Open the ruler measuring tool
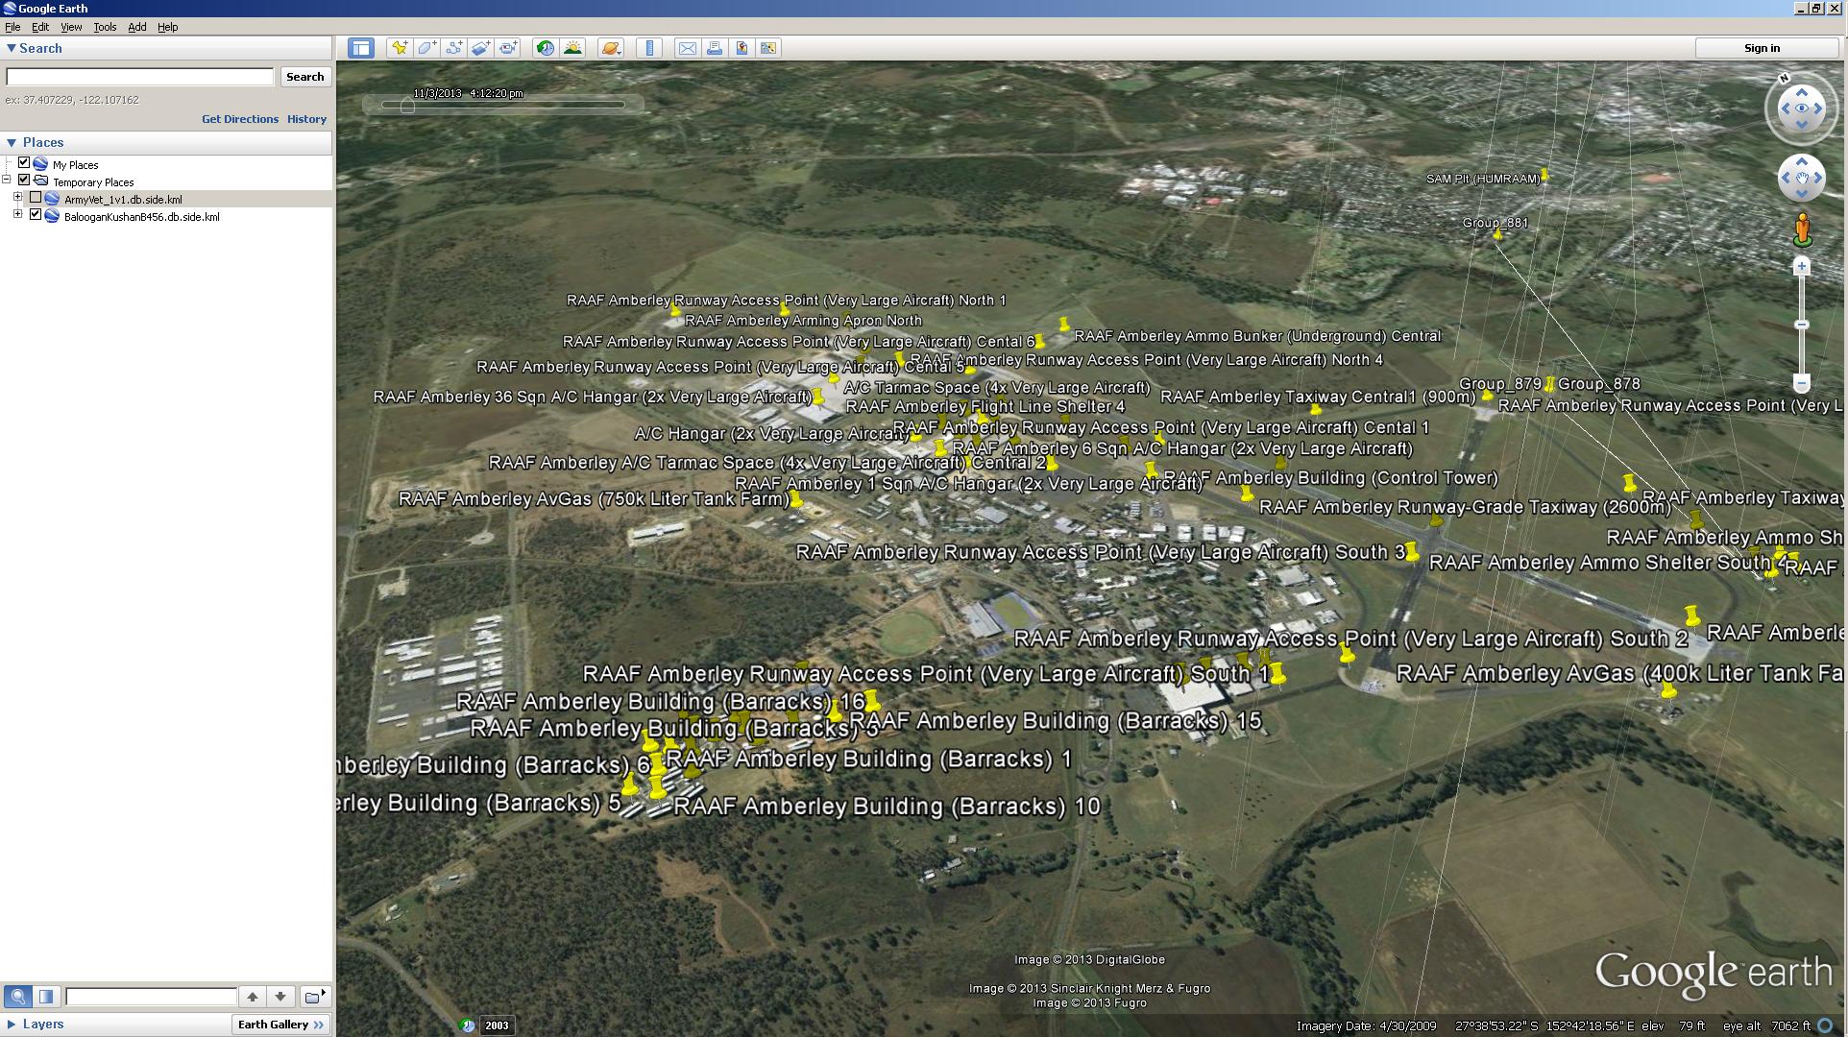Image resolution: width=1848 pixels, height=1037 pixels. [x=650, y=48]
